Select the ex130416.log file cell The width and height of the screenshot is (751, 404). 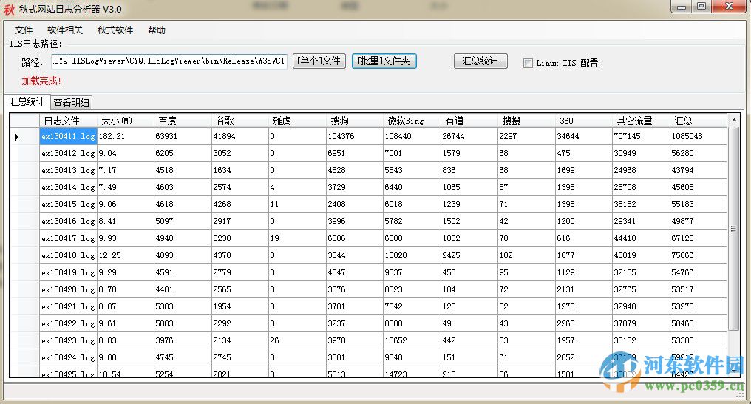point(69,221)
